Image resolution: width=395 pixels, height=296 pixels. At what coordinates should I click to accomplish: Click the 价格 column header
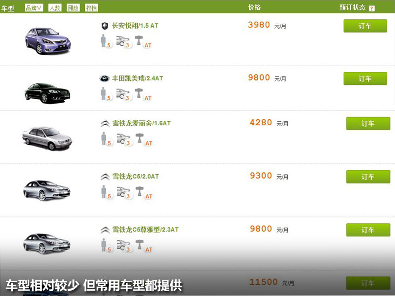click(x=254, y=7)
